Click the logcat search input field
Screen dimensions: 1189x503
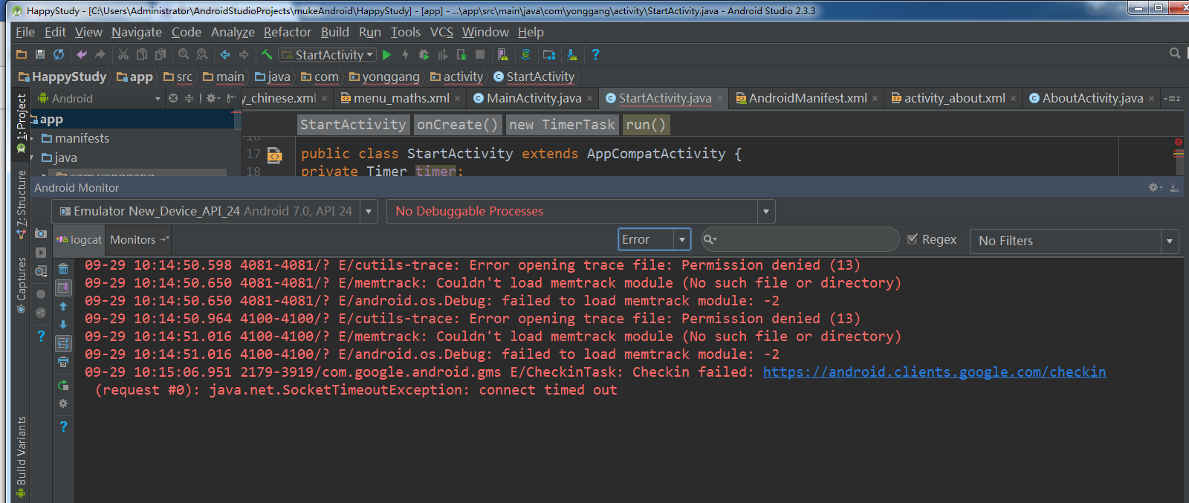coord(800,239)
